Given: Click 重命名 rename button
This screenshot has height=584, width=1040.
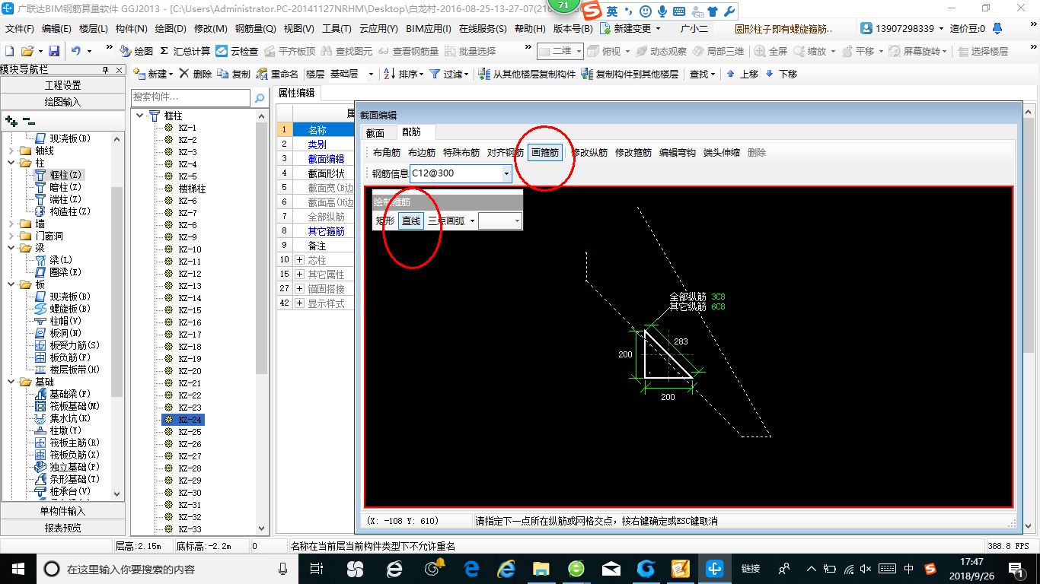Looking at the screenshot, I should tap(277, 74).
